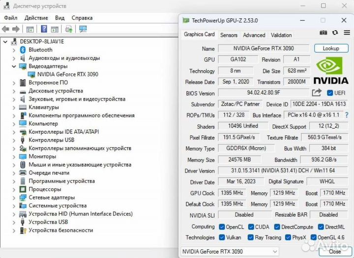This screenshot has height=258, width=354.
Task: Expand the Системные устройства category
Action: coord(14,206)
